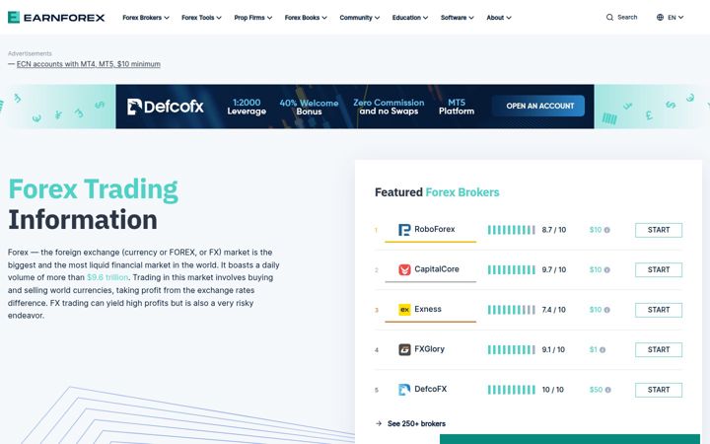This screenshot has width=710, height=444.
Task: Click the MT5 Platform banner text
Action: pyautogui.click(x=457, y=107)
